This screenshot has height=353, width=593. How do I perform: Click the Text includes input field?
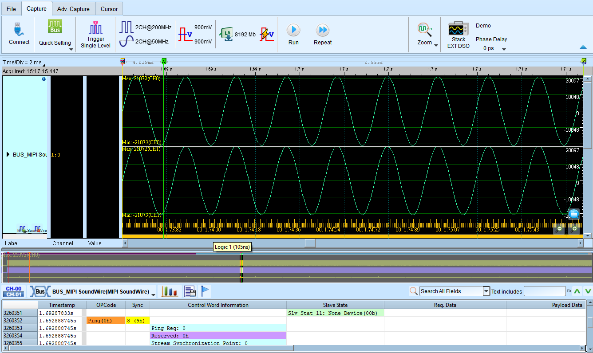point(544,291)
